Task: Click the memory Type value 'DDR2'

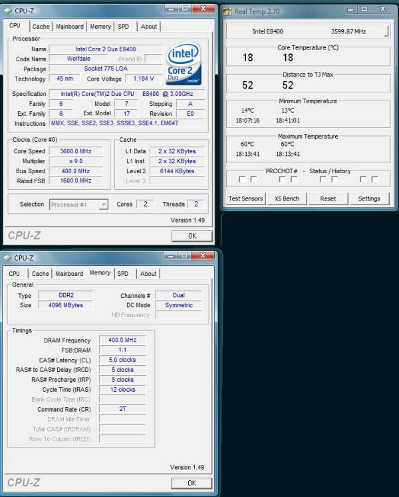Action: click(x=66, y=295)
